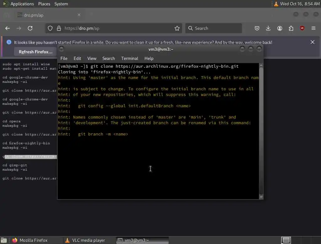321x244 pixels.
Task: Click 'sudo apt install wine' line on page
Action: click(26, 64)
